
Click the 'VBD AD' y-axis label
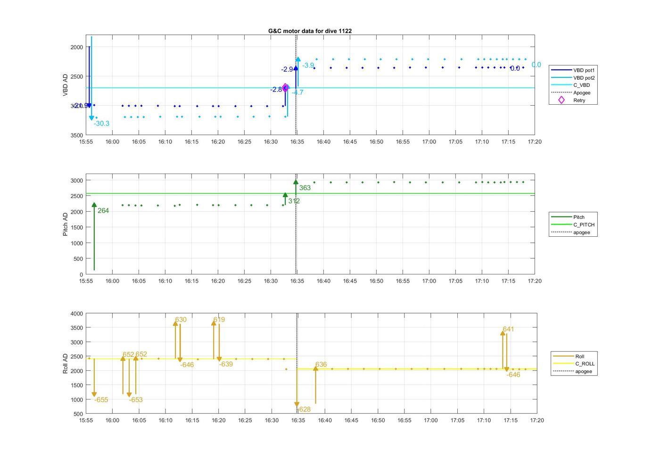[x=66, y=85]
